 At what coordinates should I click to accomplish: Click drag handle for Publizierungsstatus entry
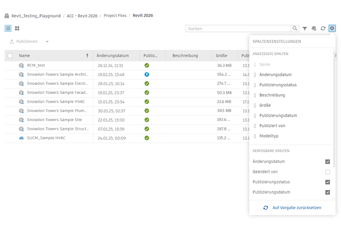coord(255,85)
